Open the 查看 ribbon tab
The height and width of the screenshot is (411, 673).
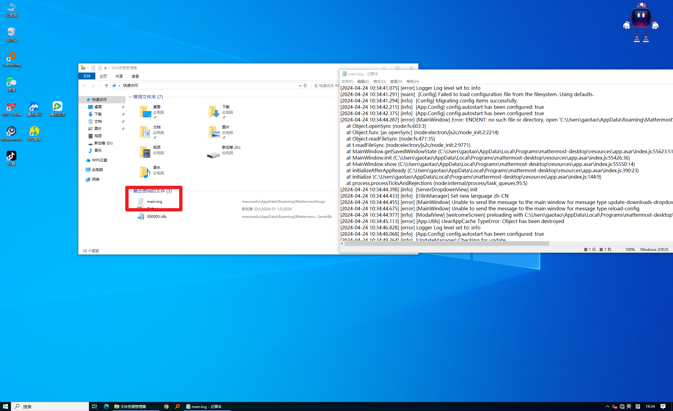[135, 76]
